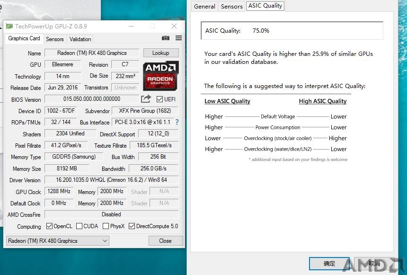The image size is (407, 275).
Task: Click the 取消 button
Action: coord(374,264)
